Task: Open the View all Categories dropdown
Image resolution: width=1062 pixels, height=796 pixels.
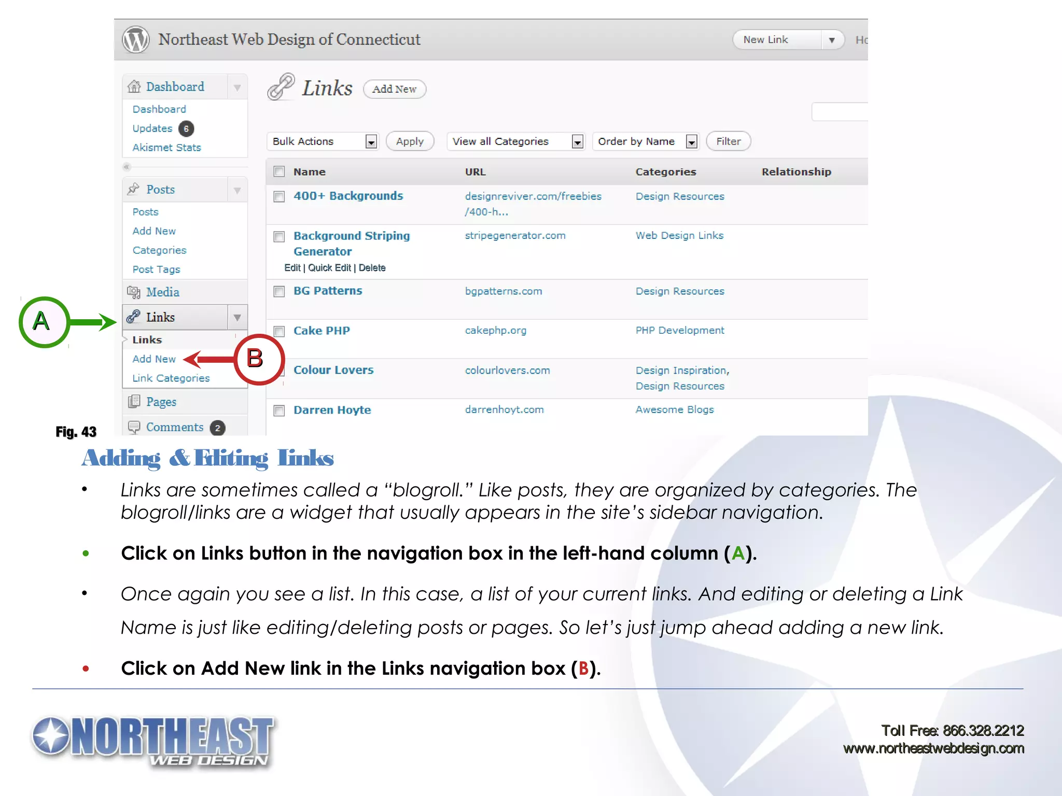Action: coord(516,141)
